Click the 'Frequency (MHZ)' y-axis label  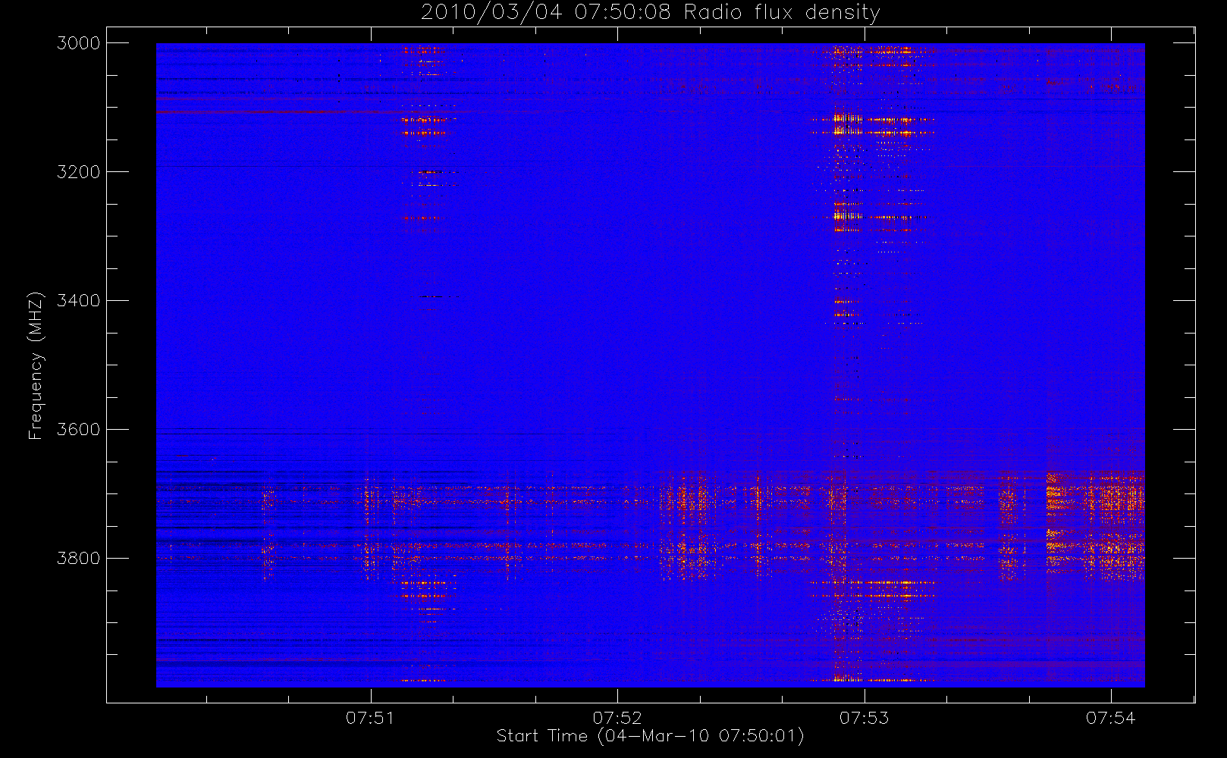tap(36, 365)
